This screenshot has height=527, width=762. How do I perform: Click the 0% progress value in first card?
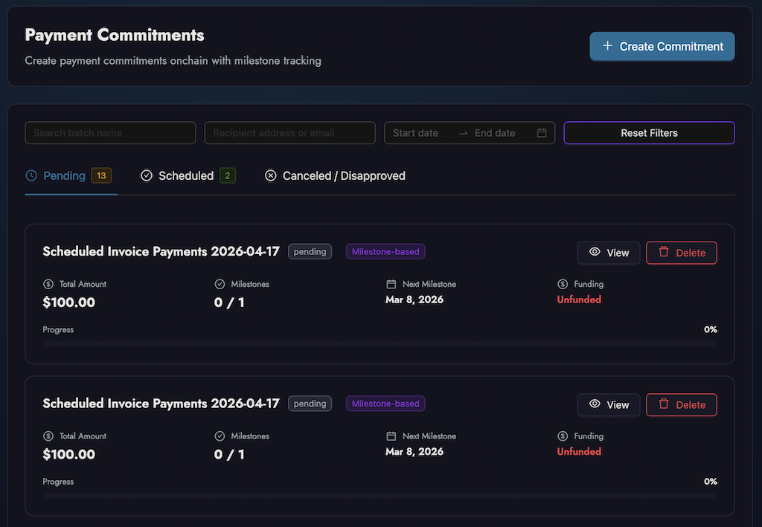[x=711, y=329]
